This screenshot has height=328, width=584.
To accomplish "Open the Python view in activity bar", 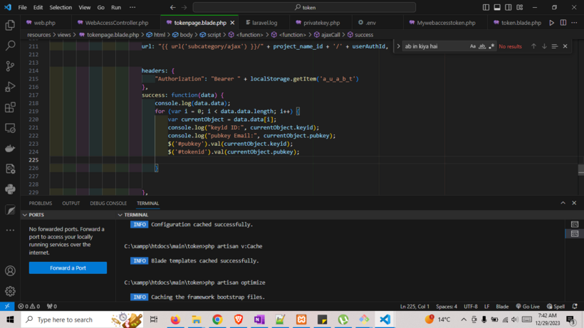I will [x=10, y=190].
